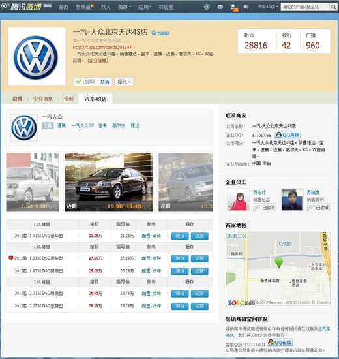339x359 pixels.
Task: Click the 21.28万 red quoted price
Action: click(95, 236)
